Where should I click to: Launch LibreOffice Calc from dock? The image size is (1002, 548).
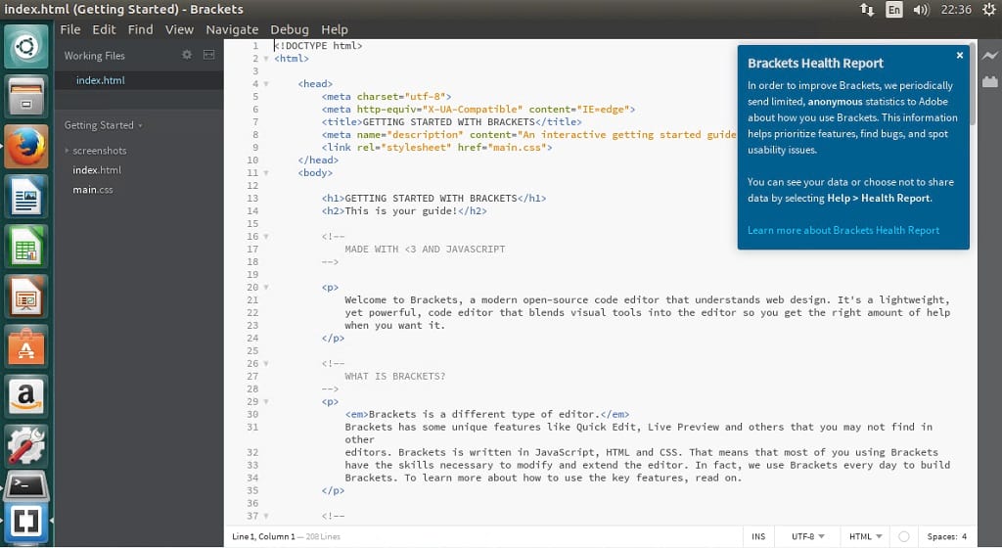coord(26,247)
